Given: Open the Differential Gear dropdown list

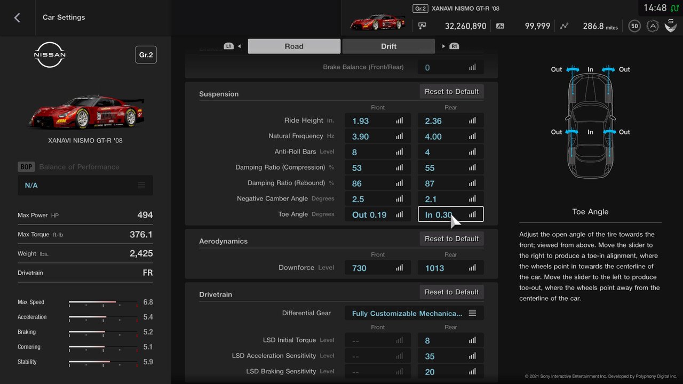Looking at the screenshot, I should coord(415,313).
